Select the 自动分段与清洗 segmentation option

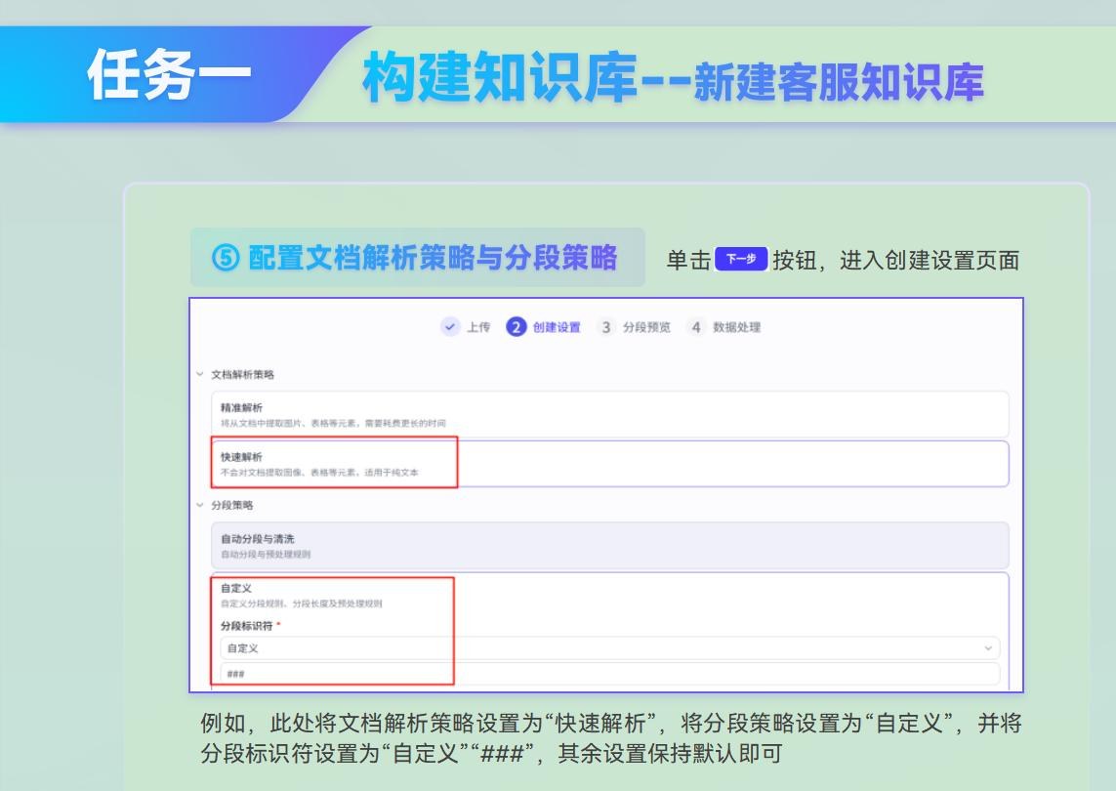[x=609, y=545]
